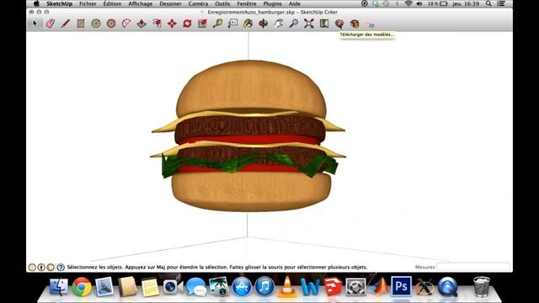539x303 pixels.
Task: Open the volume control in the menu bar
Action: [419, 3]
